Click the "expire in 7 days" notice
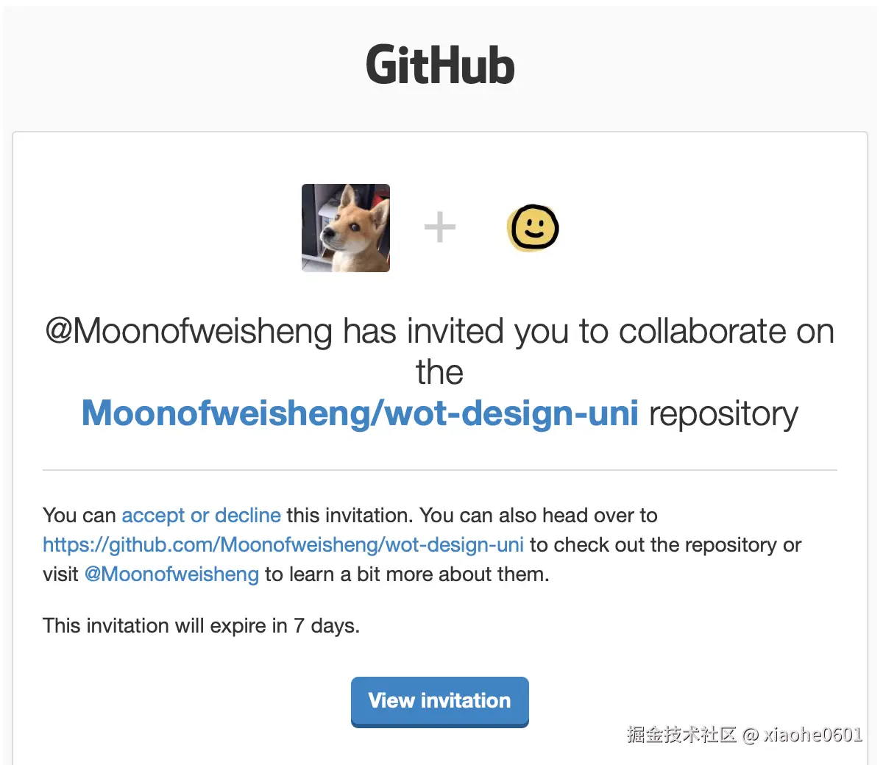This screenshot has height=765, width=883. click(x=201, y=626)
